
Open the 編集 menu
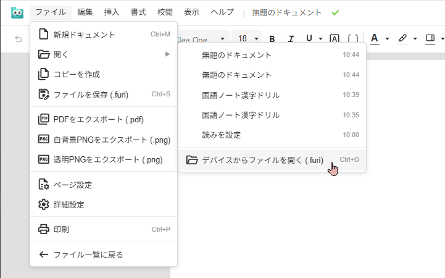[85, 12]
